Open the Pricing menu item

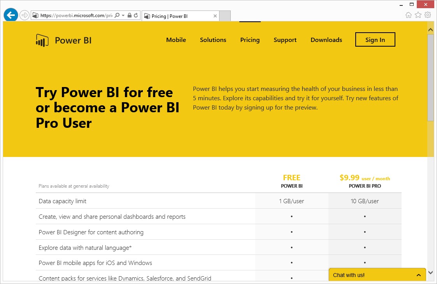(x=250, y=40)
